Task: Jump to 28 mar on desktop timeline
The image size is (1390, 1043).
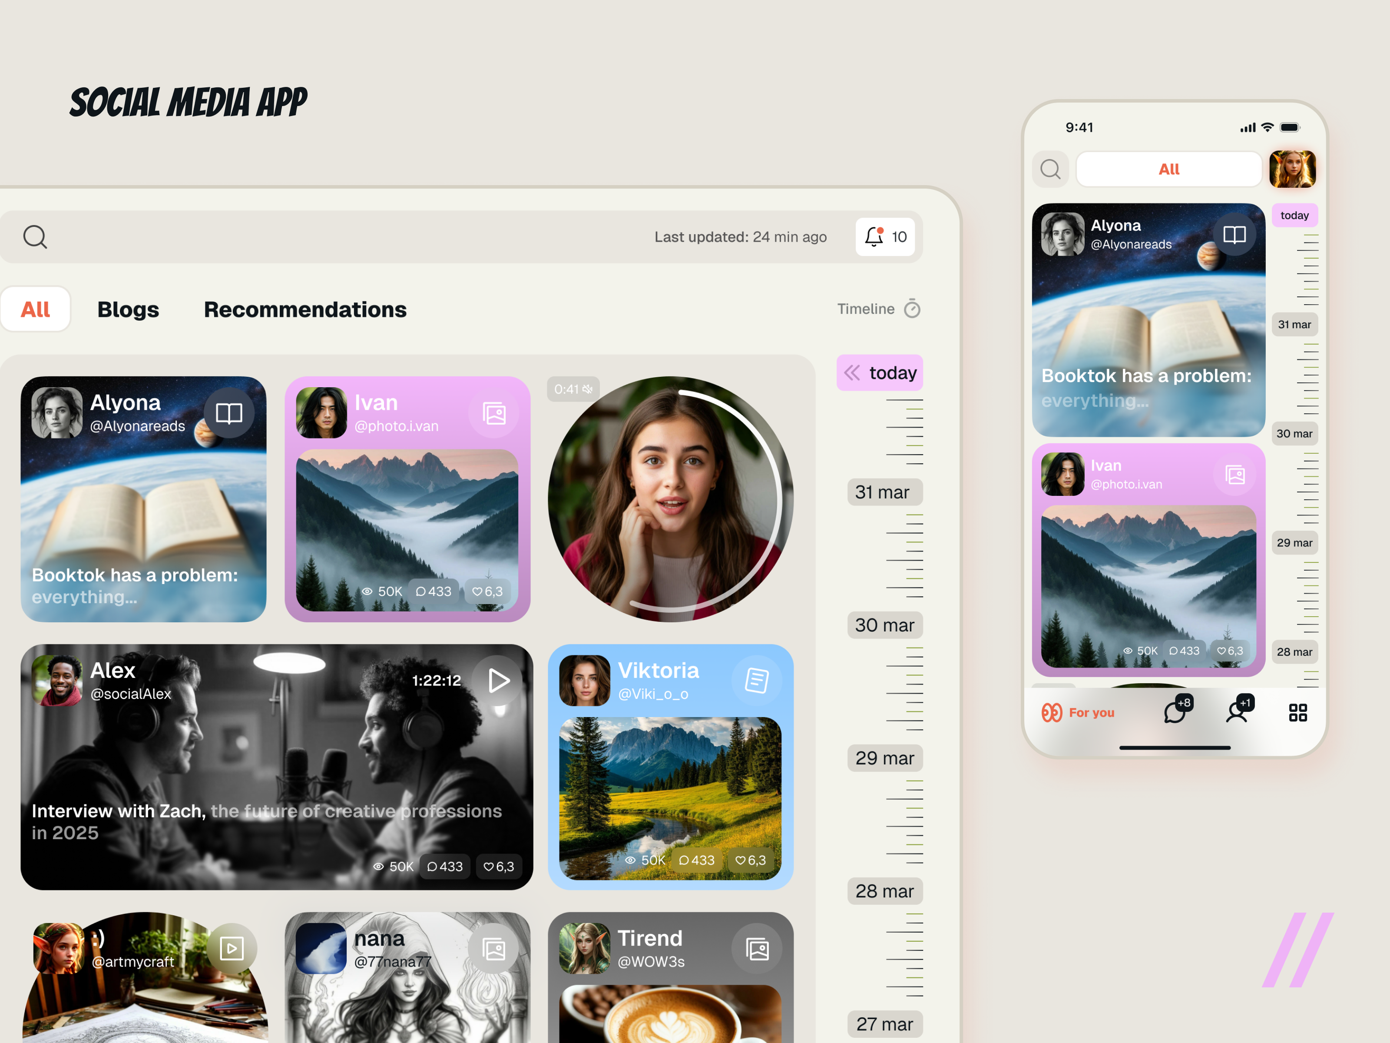Action: tap(885, 891)
